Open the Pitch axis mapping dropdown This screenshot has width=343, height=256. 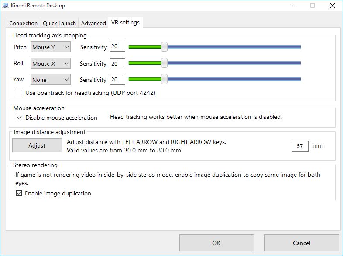pyautogui.click(x=51, y=47)
